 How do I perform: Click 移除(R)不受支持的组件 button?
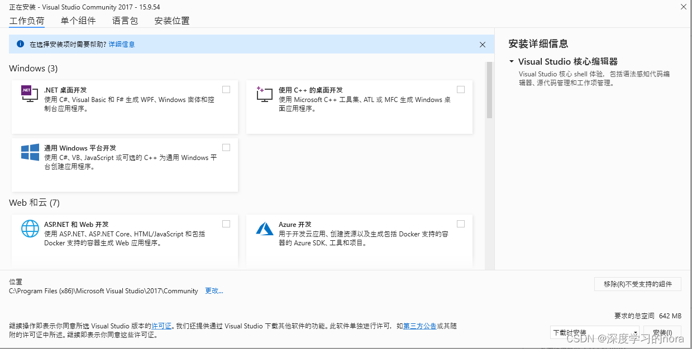(637, 284)
